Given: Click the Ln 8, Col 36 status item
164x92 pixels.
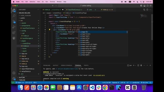Looking at the screenshot, I should (x=106, y=83).
